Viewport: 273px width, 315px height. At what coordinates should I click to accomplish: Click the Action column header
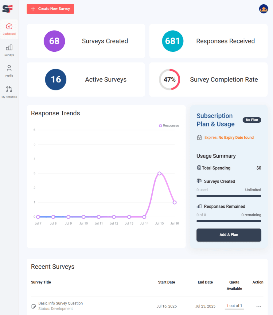[258, 282]
